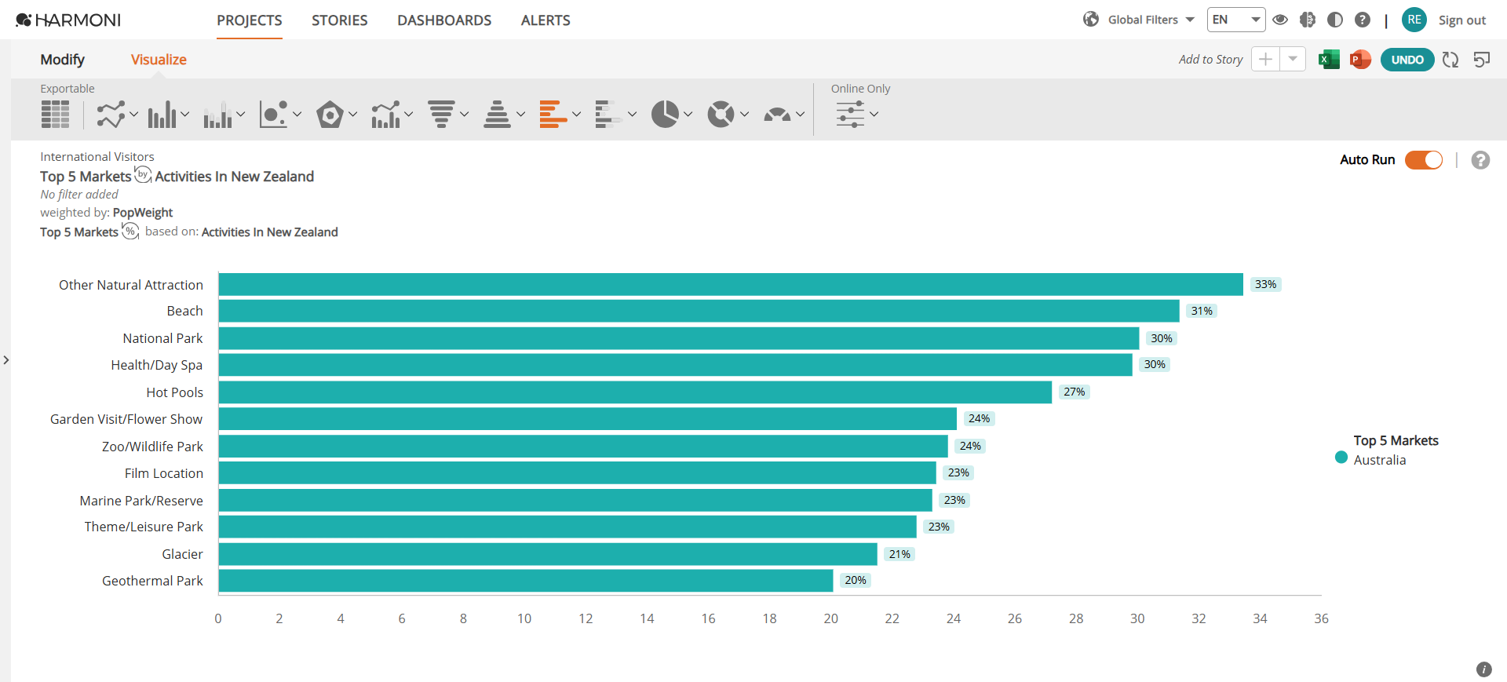Select the pie chart visualization icon

pyautogui.click(x=665, y=115)
